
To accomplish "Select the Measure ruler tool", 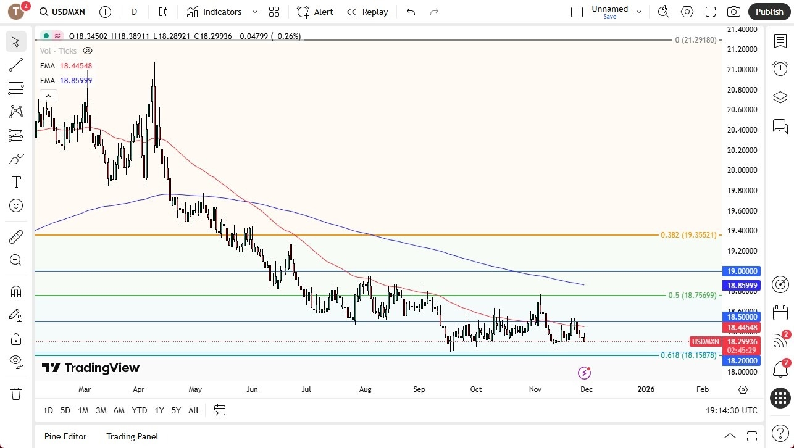I will (16, 236).
